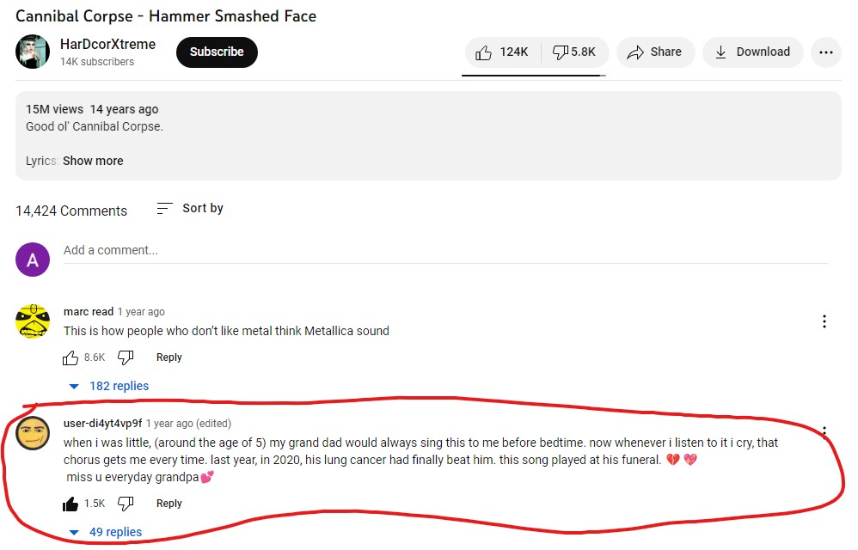The width and height of the screenshot is (858, 550).
Task: Click the Metallica comment text by marc read
Action: 227,331
